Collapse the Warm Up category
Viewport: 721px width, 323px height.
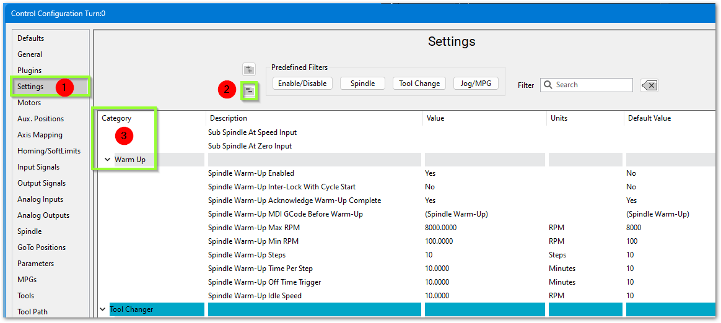(106, 160)
